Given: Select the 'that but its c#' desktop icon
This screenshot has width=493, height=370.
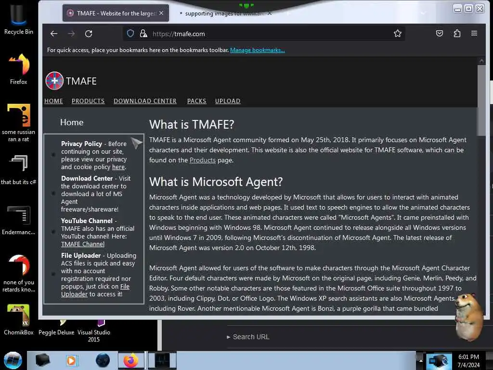Looking at the screenshot, I should click(19, 169).
